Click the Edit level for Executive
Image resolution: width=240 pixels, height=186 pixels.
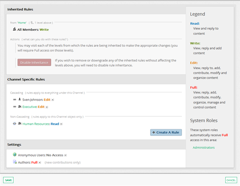point(41,107)
